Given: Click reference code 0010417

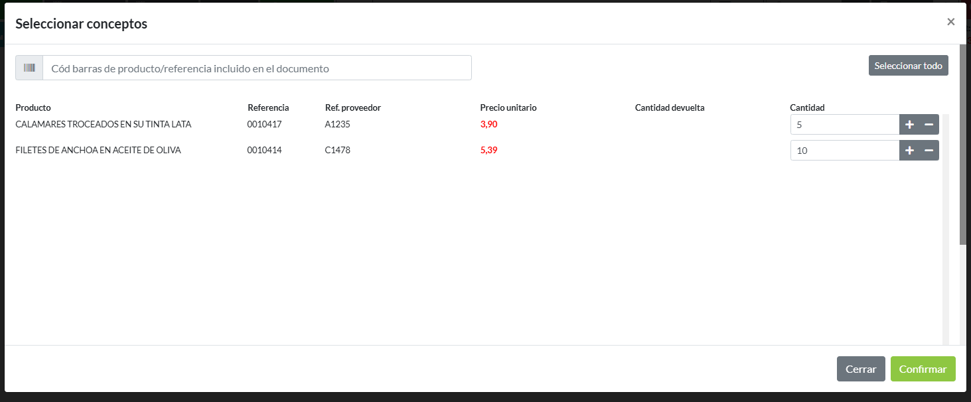Looking at the screenshot, I should [x=264, y=125].
